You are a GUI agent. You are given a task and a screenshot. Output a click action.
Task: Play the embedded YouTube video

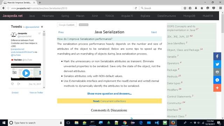point(26,73)
